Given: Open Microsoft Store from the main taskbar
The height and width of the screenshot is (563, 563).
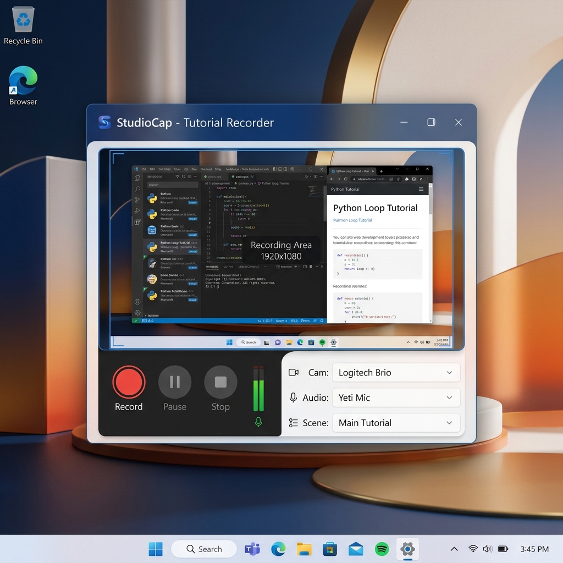Looking at the screenshot, I should point(330,549).
